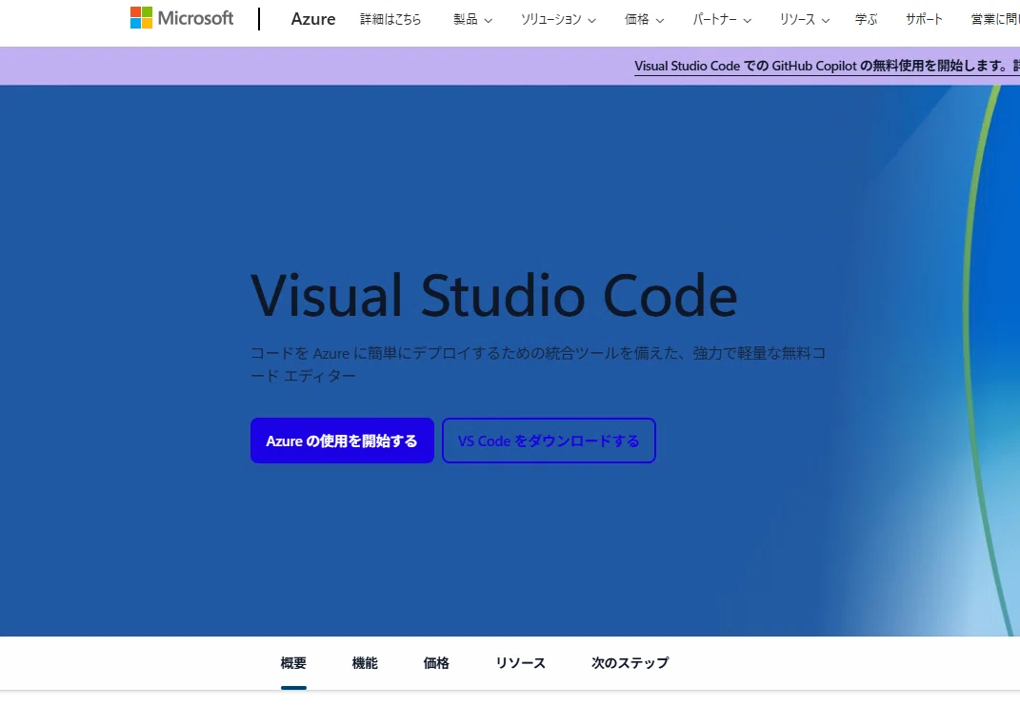Switch to the 価格 tab below the hero
1020x725 pixels.
[x=436, y=662]
